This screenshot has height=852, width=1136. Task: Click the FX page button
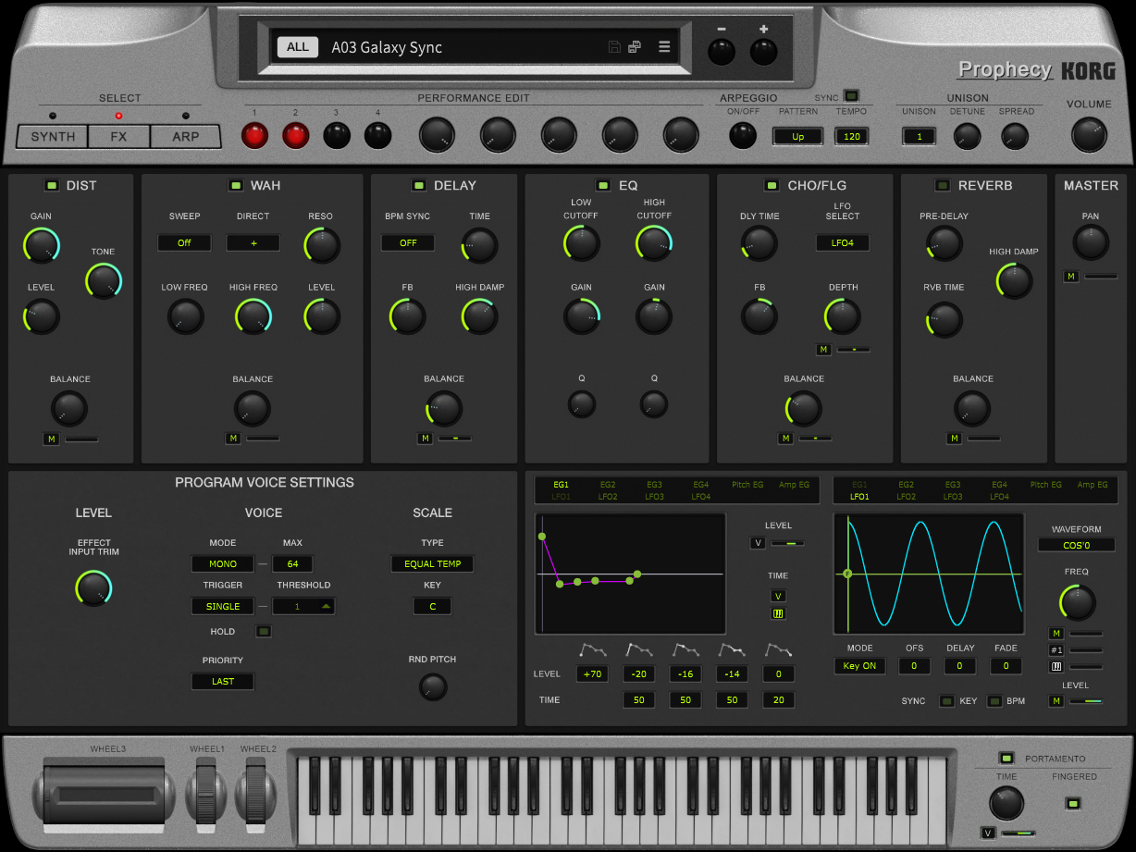coord(119,137)
